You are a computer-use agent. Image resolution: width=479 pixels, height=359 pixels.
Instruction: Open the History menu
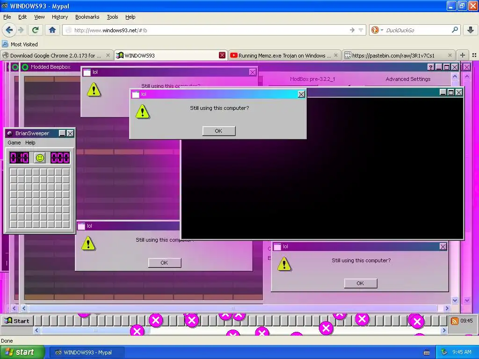[59, 17]
